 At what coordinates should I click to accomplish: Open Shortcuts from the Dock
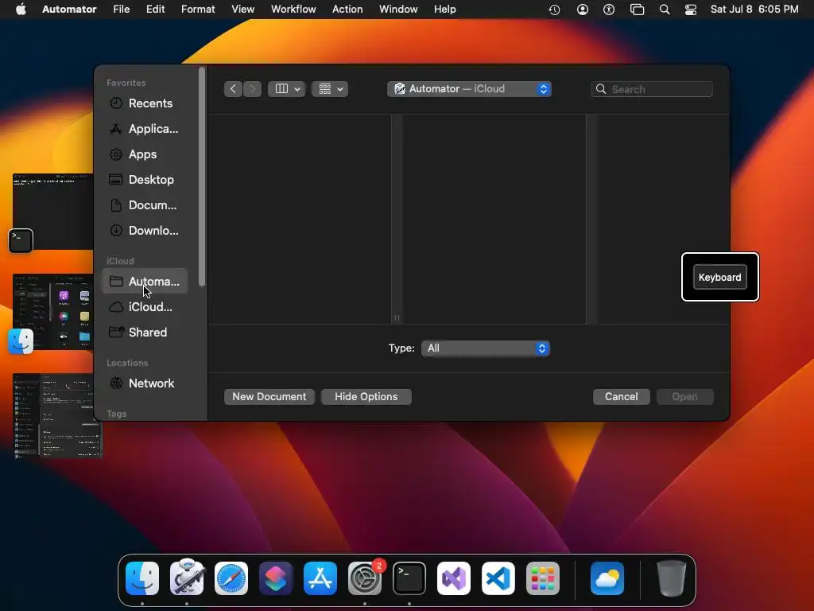[x=276, y=578]
